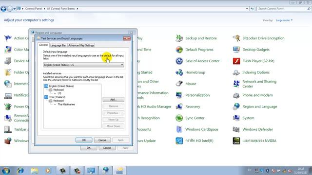Switch to Advanced Key Settings tab
The image size is (312, 175).
click(x=81, y=45)
